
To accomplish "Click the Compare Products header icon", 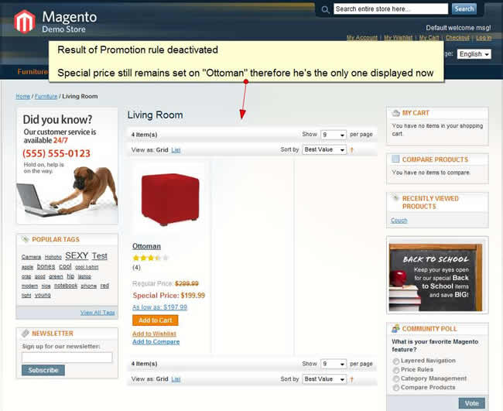I will point(396,159).
